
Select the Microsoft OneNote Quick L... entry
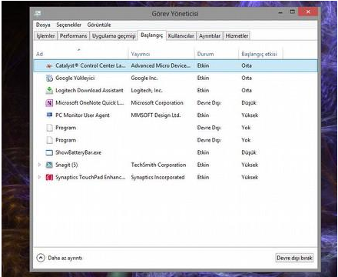pos(90,103)
